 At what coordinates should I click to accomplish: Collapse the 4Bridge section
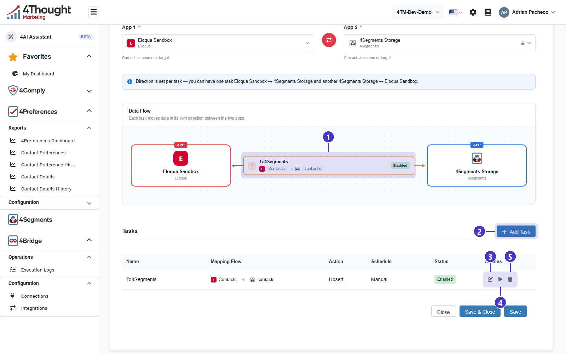point(89,240)
